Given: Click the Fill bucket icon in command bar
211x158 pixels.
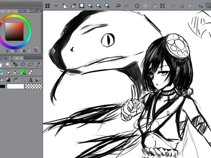Looking at the screenshot, I should pos(154,6).
